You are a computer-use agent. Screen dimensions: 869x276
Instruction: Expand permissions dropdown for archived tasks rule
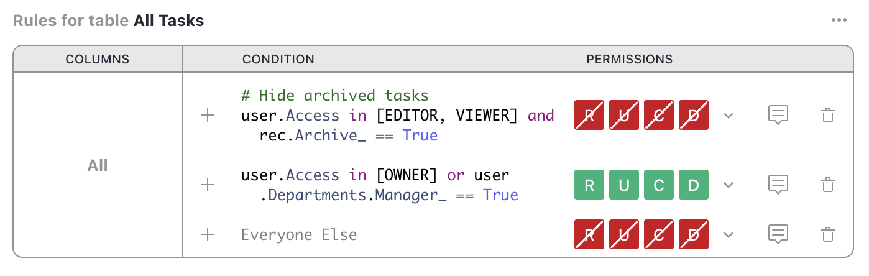tap(729, 116)
